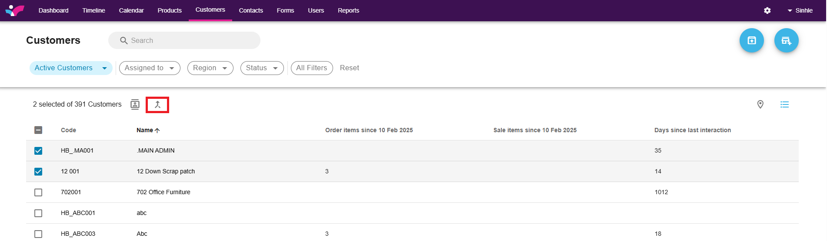Image resolution: width=827 pixels, height=241 pixels.
Task: Click the app logo in top left
Action: [x=15, y=10]
